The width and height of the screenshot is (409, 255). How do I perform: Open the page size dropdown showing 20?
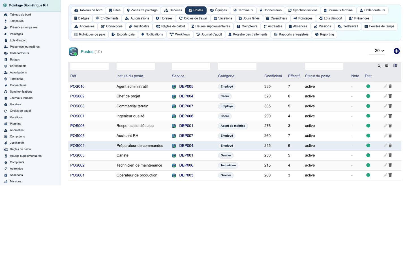point(377,51)
